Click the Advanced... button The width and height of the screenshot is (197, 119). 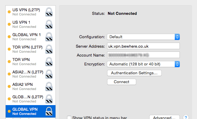pyautogui.click(x=164, y=118)
